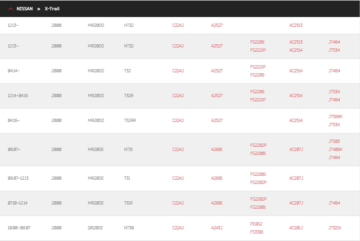Collapse the NISSAN X-Trail section chevron

11,9
